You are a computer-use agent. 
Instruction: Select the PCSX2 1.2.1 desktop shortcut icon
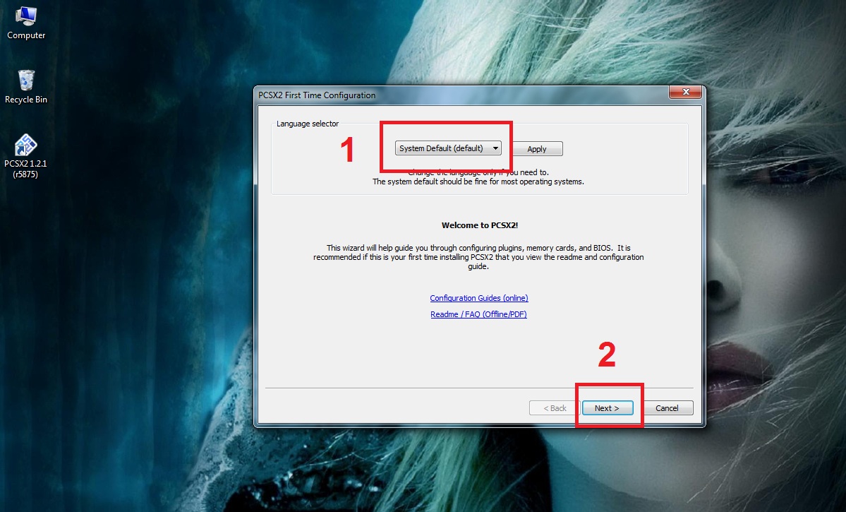click(x=26, y=145)
